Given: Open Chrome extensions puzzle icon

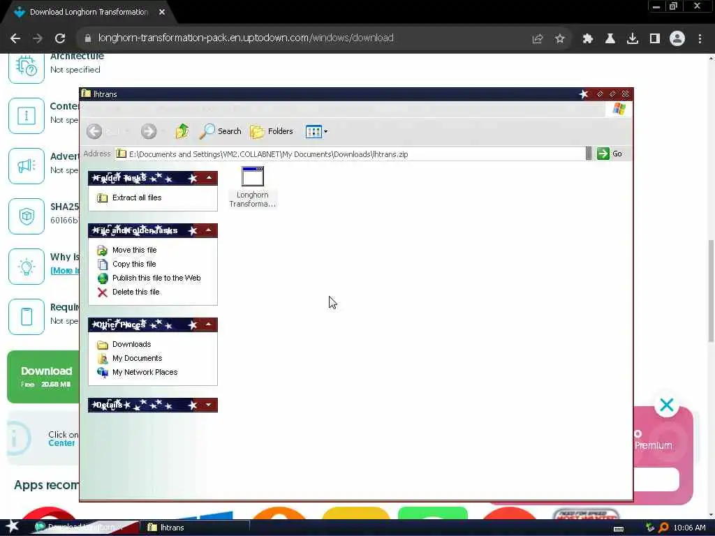Looking at the screenshot, I should click(x=587, y=39).
